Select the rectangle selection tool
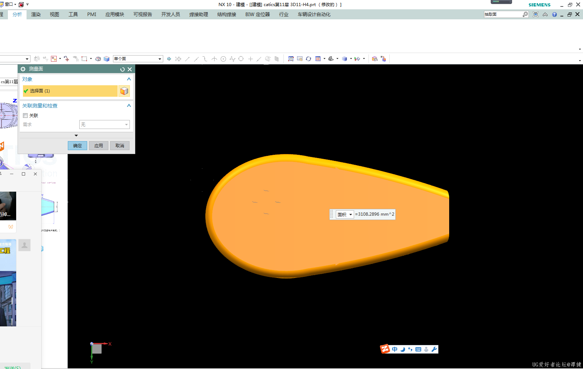Viewport: 583px width, 369px height. (x=84, y=59)
